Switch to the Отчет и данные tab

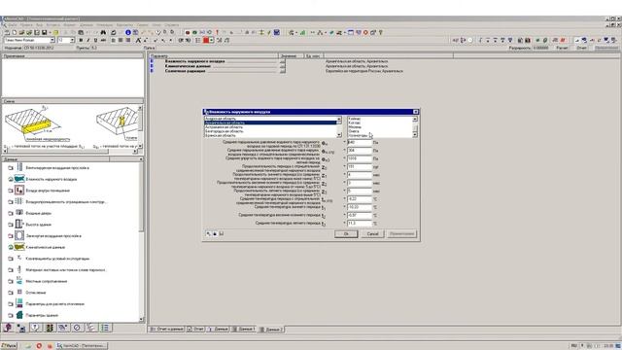[167, 330]
